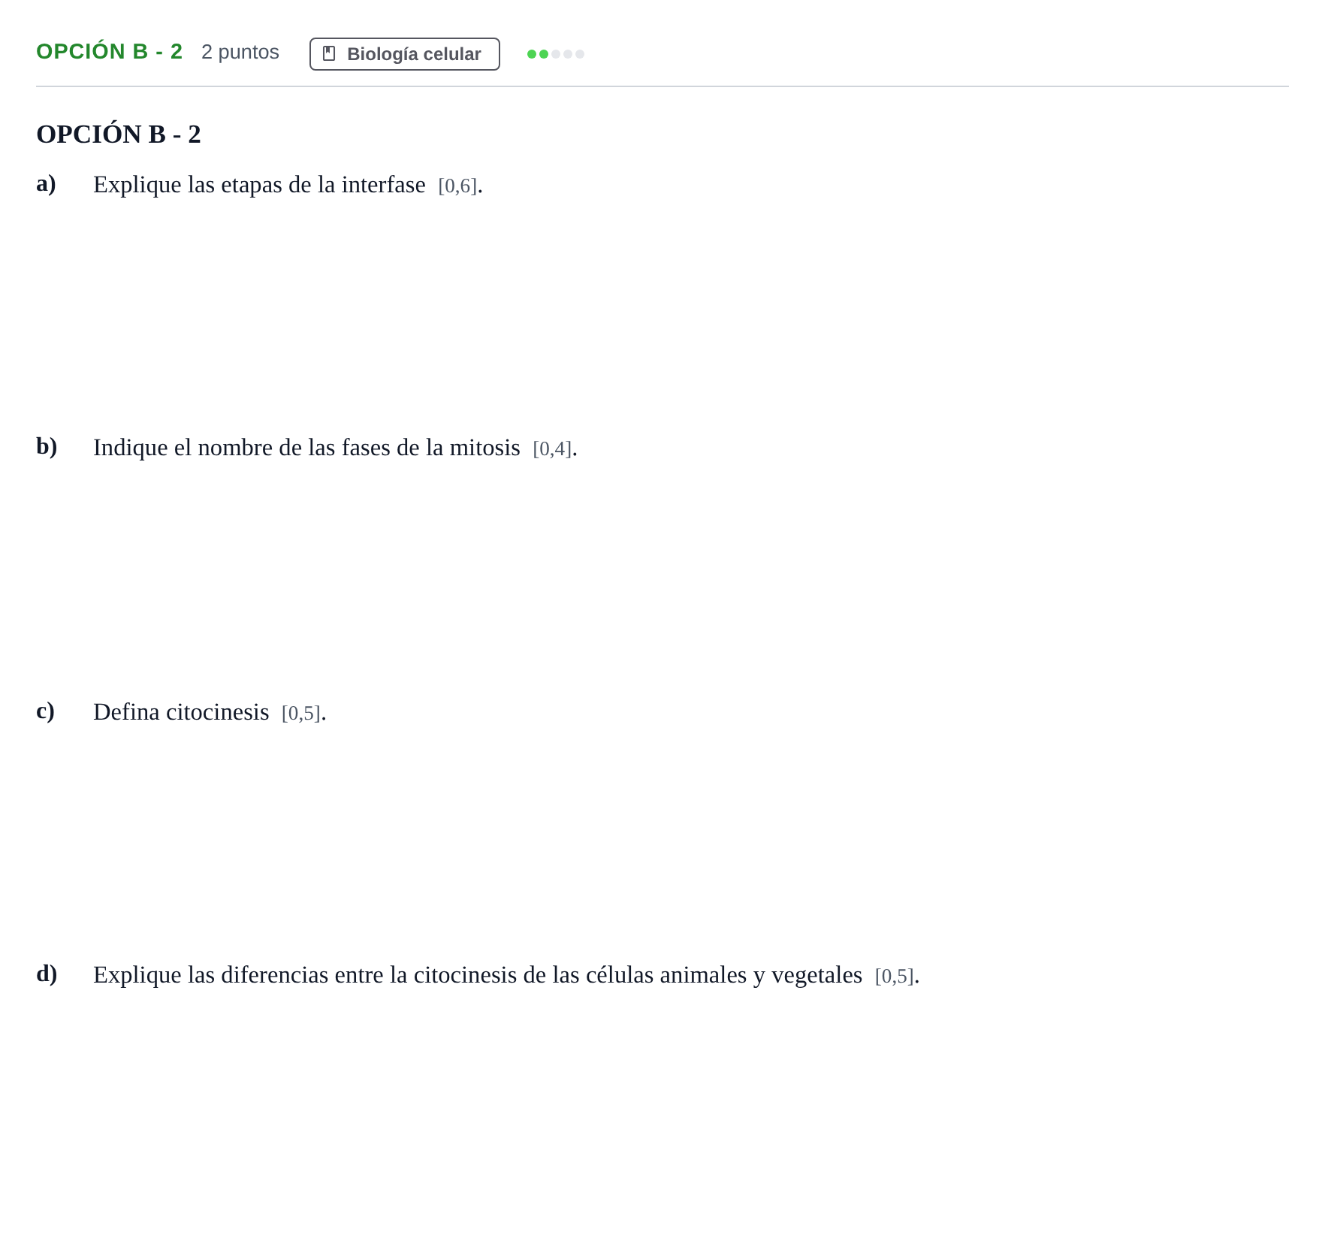
Task: Select question d) label
Action: [47, 974]
